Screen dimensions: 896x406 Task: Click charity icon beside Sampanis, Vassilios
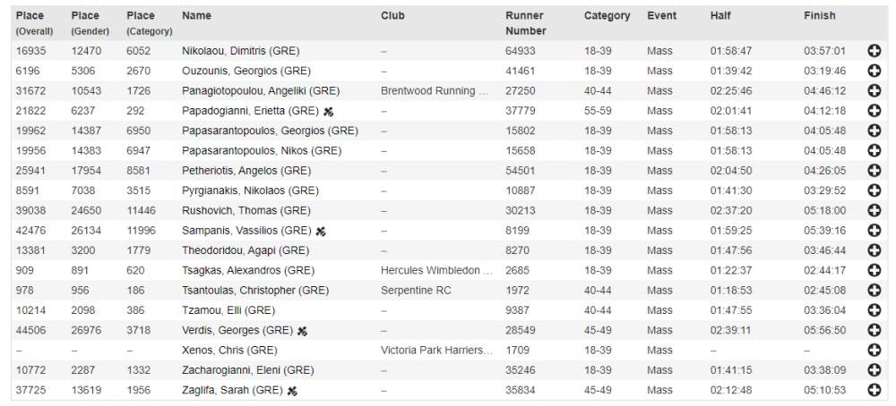pos(321,231)
